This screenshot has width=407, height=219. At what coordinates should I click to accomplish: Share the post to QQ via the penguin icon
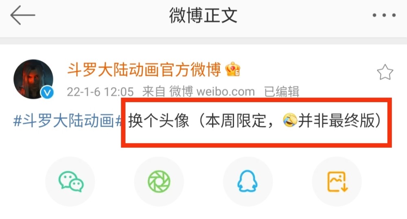coord(248,182)
